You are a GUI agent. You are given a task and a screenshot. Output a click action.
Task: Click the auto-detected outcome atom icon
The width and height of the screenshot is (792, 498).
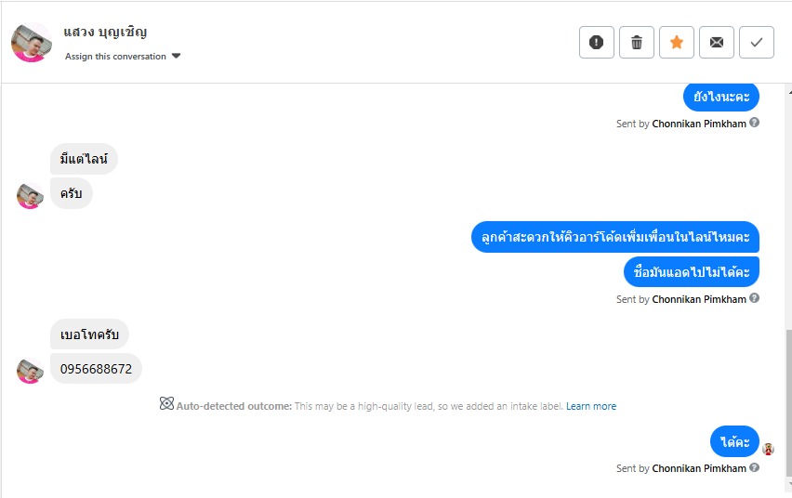[166, 404]
